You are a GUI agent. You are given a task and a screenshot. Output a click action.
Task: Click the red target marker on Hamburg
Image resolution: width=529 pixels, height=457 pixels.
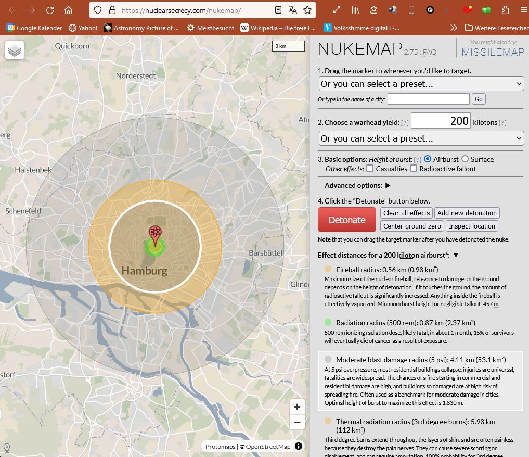click(x=155, y=235)
